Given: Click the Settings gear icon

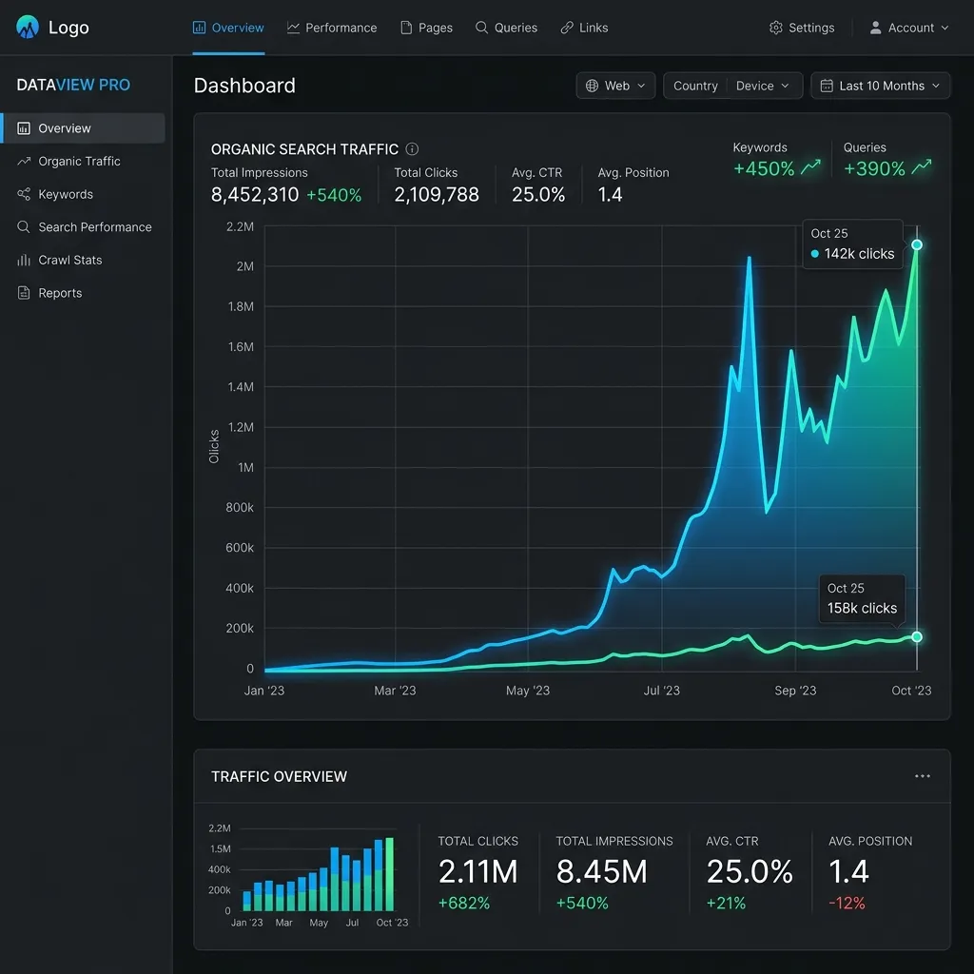Looking at the screenshot, I should (776, 28).
